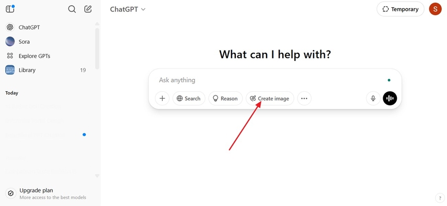Click the lightbulb icon in Reason
Image resolution: width=447 pixels, height=206 pixels.
click(x=215, y=99)
